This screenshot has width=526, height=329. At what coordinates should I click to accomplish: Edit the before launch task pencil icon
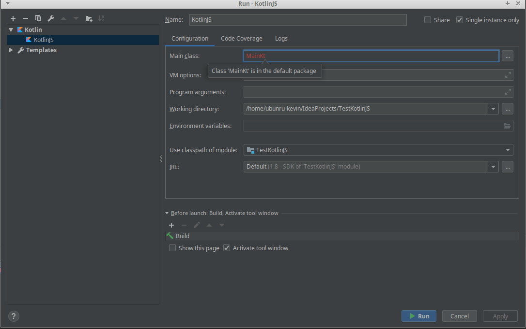[x=197, y=225]
